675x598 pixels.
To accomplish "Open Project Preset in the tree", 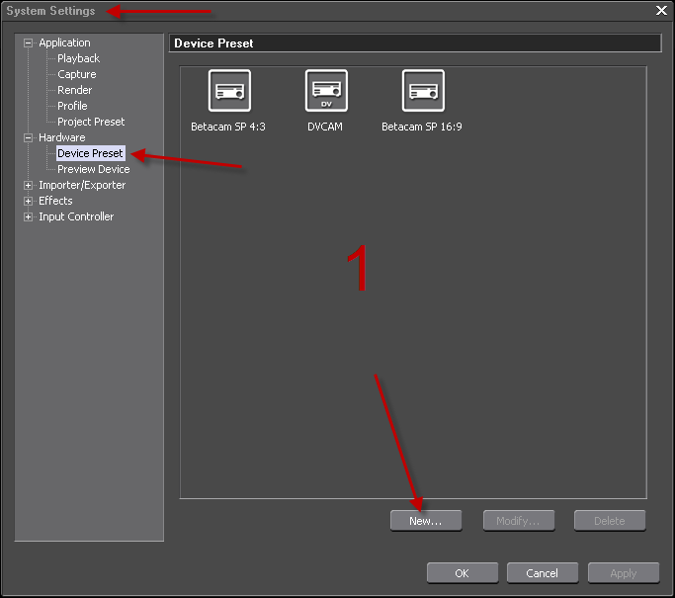I will (x=91, y=122).
